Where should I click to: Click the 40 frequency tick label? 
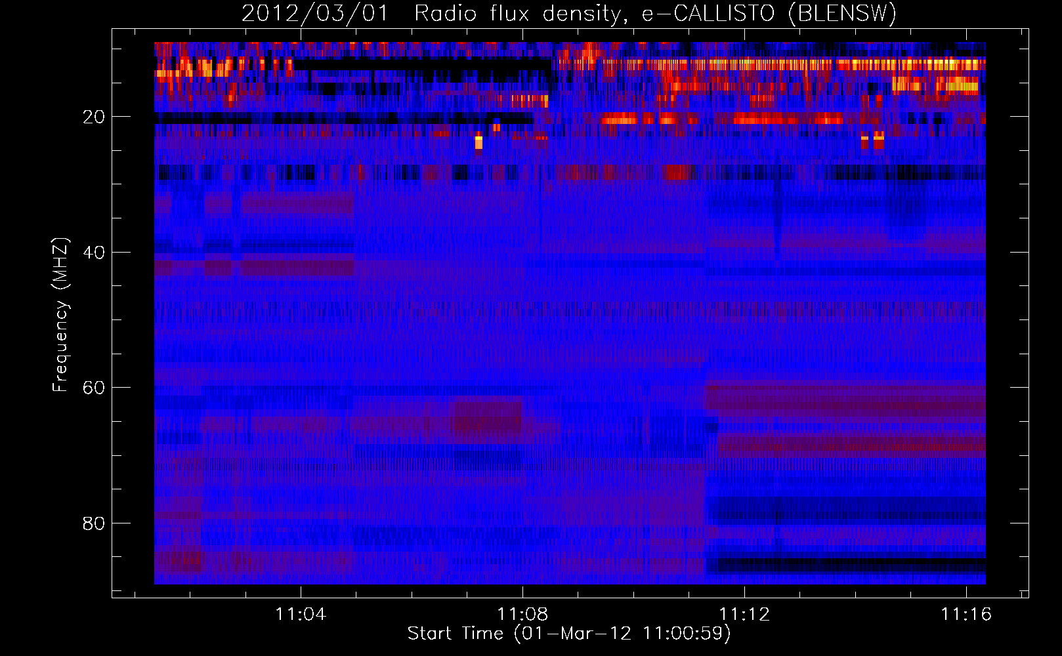click(94, 253)
